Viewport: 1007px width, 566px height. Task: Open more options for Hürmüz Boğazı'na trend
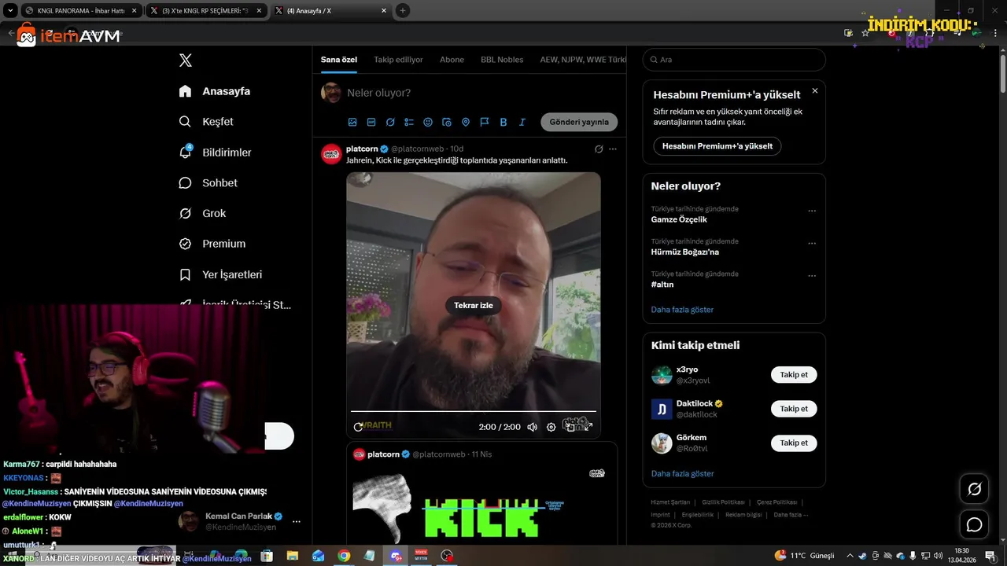point(812,243)
